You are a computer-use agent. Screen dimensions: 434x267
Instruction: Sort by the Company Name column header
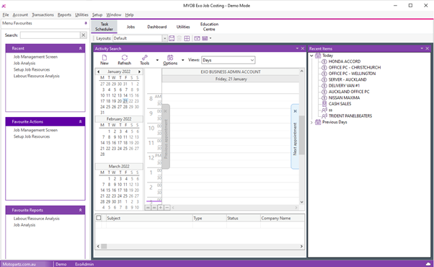282,218
